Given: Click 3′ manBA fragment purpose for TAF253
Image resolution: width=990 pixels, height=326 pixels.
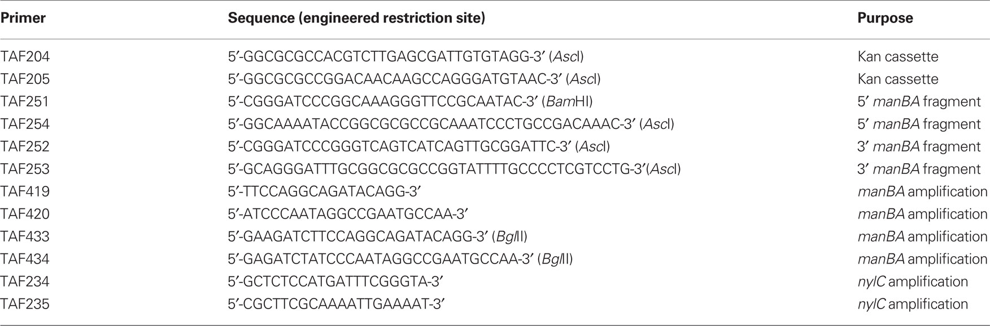Looking at the screenshot, I should point(919,169).
